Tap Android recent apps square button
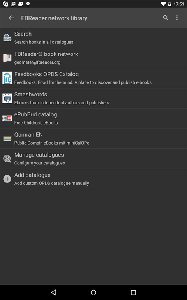Viewport: 187px width, 300px height. tap(133, 292)
